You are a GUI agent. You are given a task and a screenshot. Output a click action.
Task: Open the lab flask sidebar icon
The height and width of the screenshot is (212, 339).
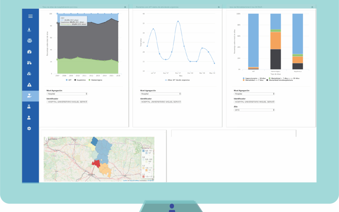click(29, 107)
